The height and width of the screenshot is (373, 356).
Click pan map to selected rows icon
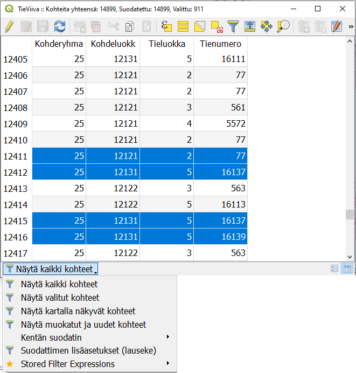tap(266, 26)
